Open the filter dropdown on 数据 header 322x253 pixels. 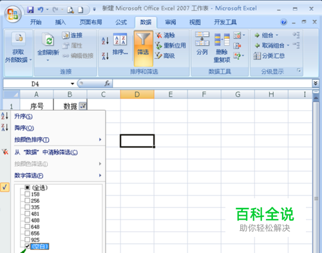(83, 106)
